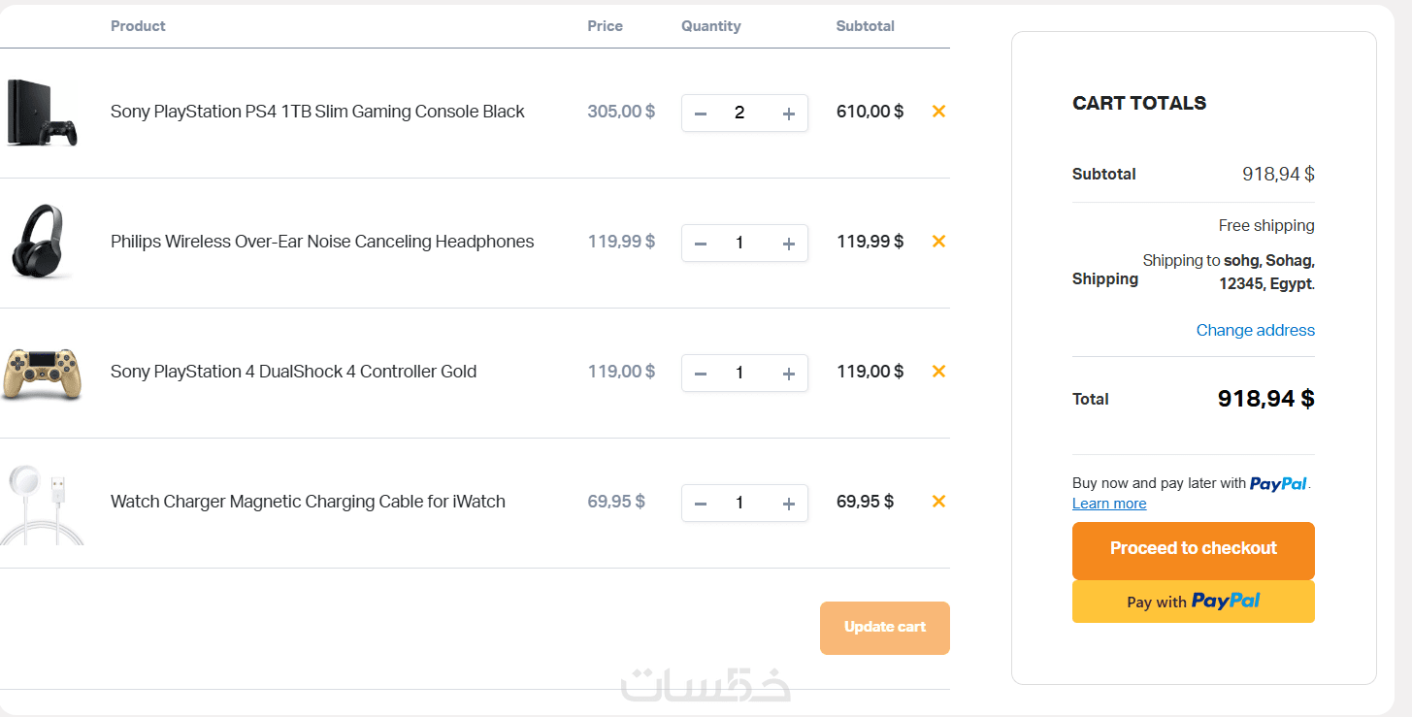Remove the Watch Charger cable item

click(x=938, y=502)
